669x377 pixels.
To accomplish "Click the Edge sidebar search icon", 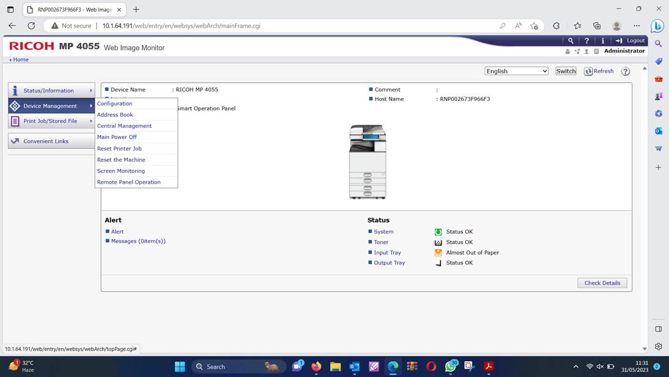I will click(x=659, y=43).
